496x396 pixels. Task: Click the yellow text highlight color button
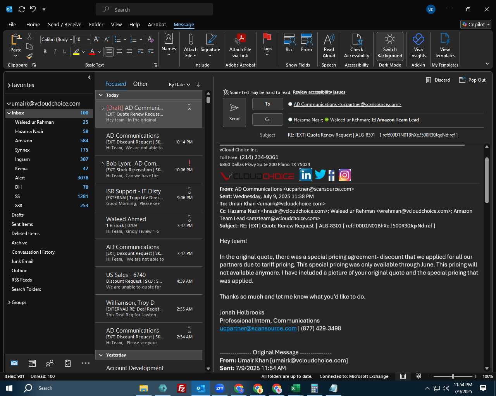[x=77, y=52]
